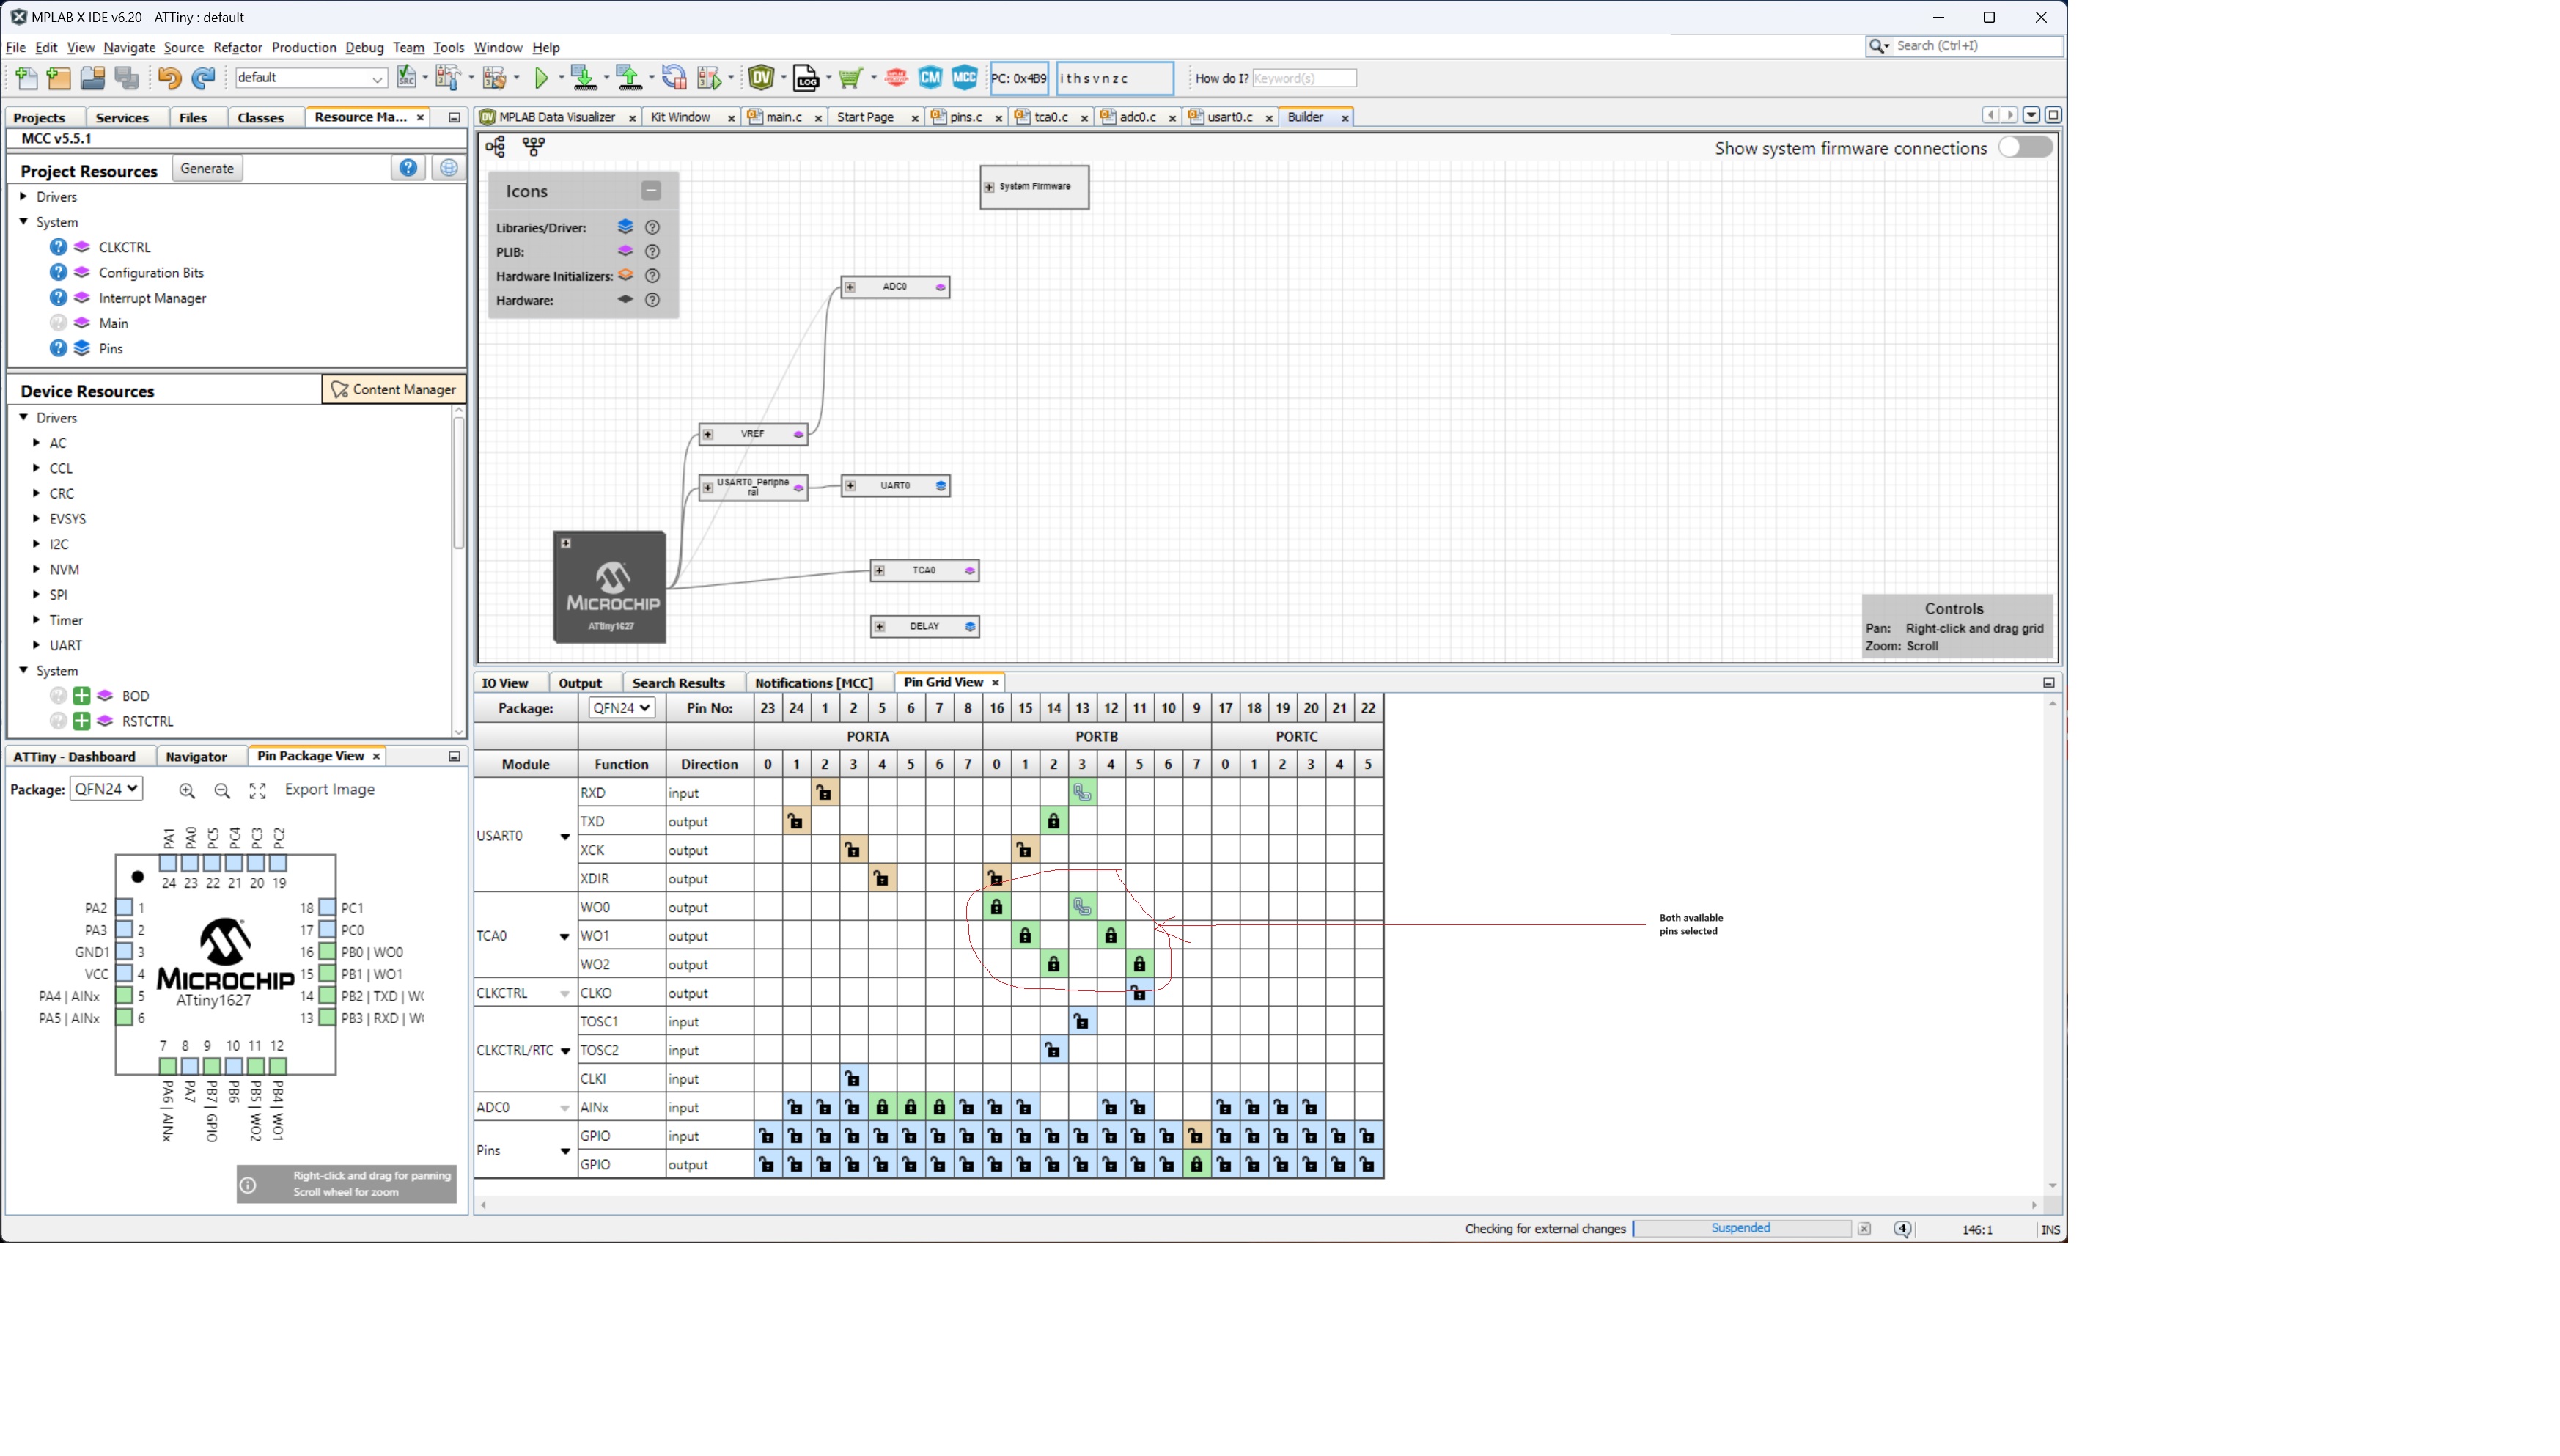
Task: Click the Generate button
Action: click(207, 168)
